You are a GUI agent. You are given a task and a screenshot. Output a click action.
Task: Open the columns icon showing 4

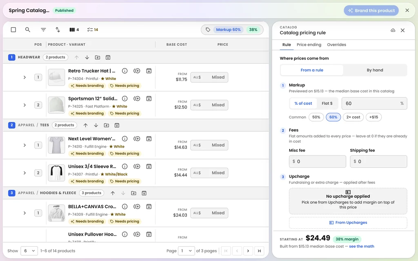coord(74,29)
